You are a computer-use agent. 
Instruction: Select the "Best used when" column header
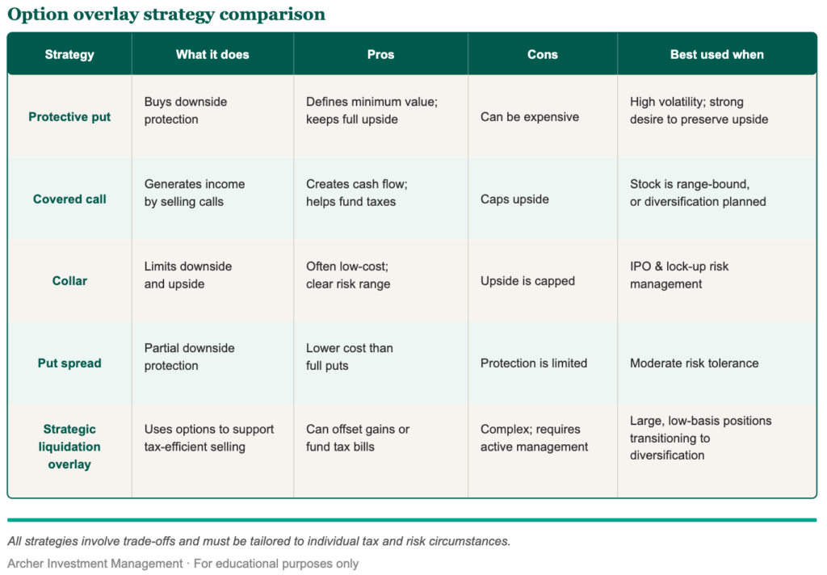point(717,54)
